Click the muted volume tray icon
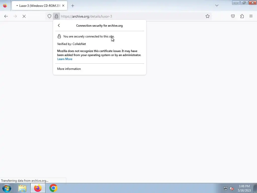Screen dimensions: 257x193 pyautogui.click(x=232, y=188)
